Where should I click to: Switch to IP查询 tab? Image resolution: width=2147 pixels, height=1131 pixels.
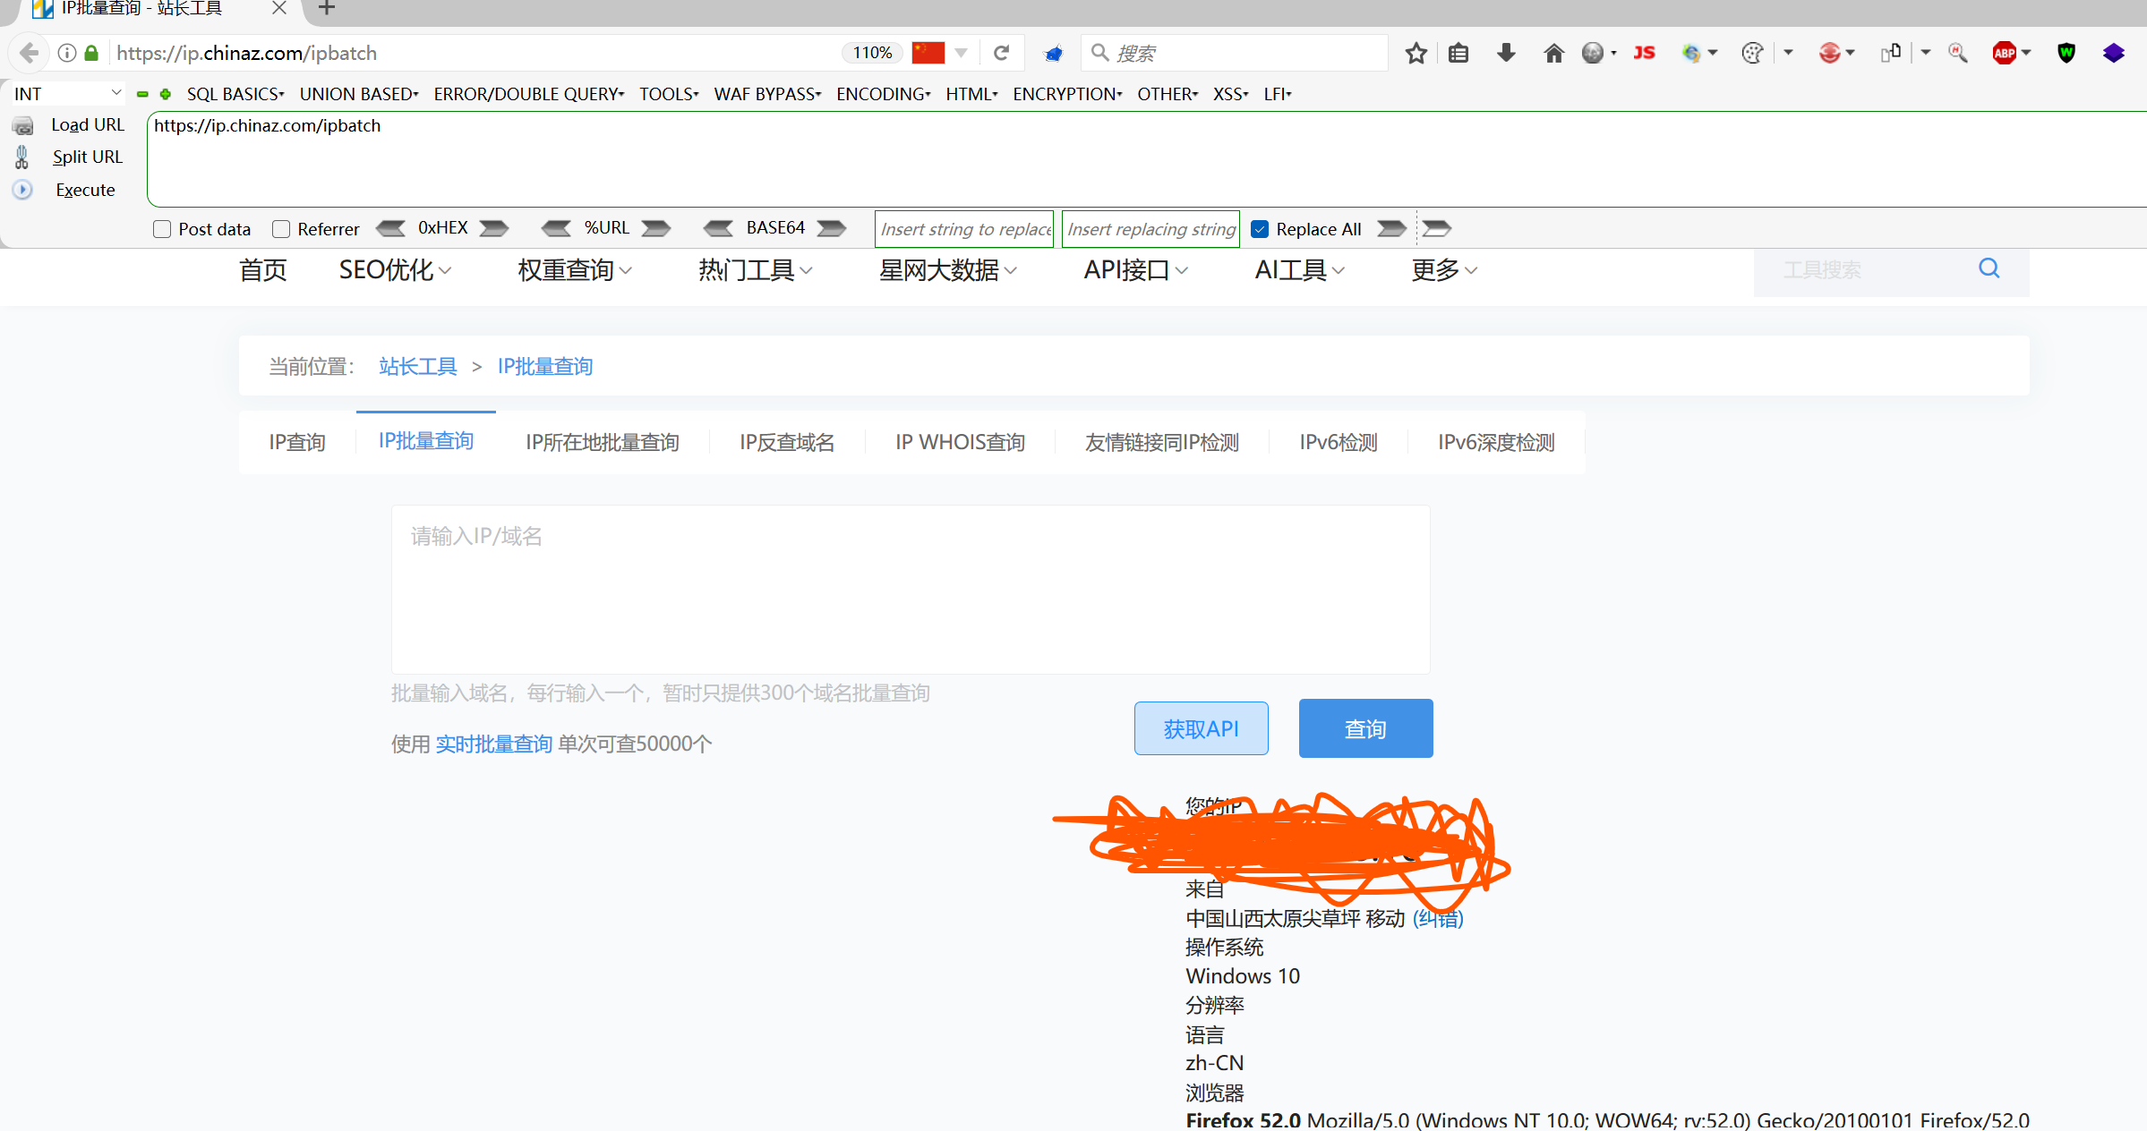pyautogui.click(x=297, y=442)
